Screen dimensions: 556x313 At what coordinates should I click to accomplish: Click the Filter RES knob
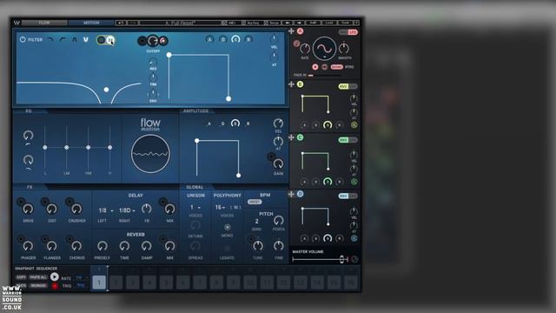pyautogui.click(x=153, y=62)
